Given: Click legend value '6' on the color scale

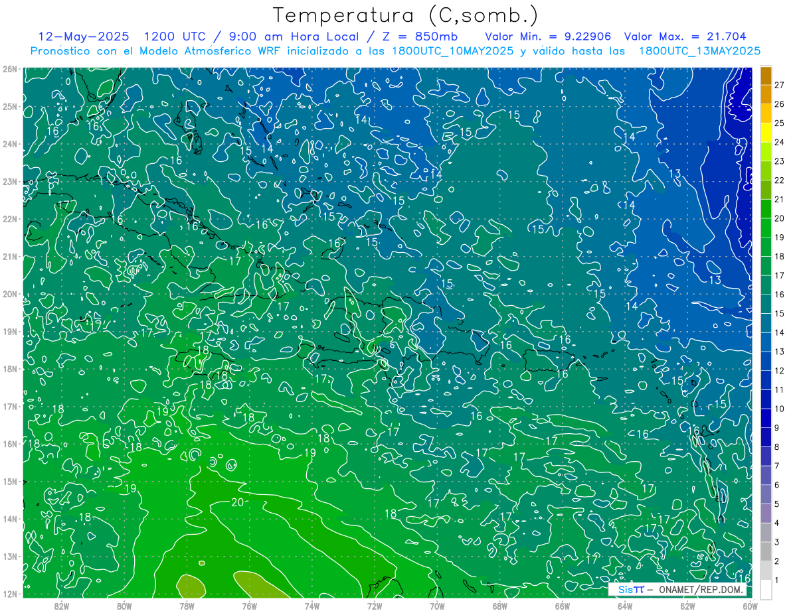Looking at the screenshot, I should [x=777, y=484].
